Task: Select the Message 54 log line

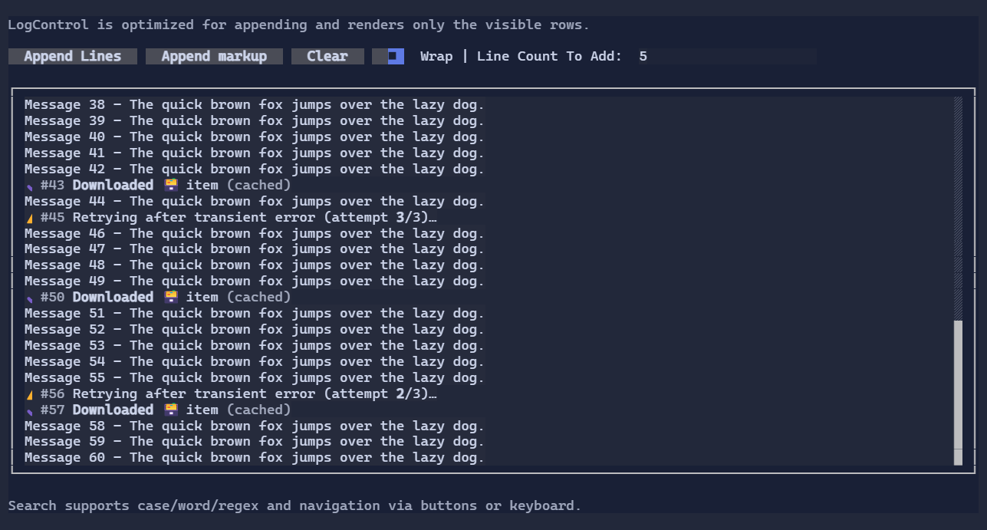Action: [x=255, y=361]
